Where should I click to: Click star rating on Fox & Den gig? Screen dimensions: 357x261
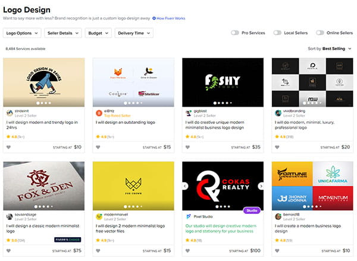[x=15, y=240]
